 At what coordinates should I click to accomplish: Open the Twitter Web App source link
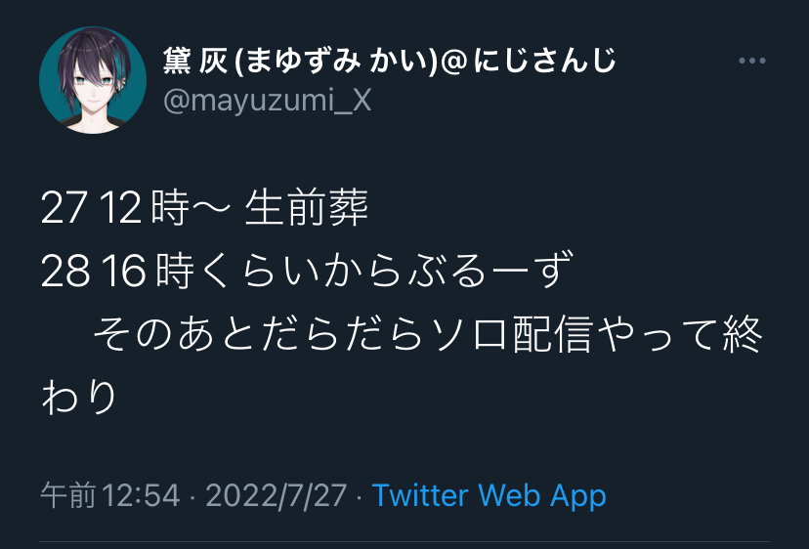click(x=489, y=496)
